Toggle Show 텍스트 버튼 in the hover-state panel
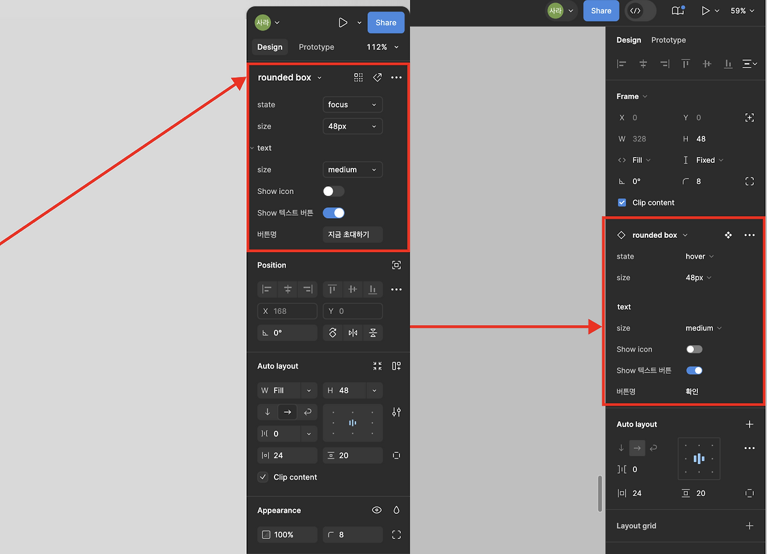Screen dimensions: 767x554 tap(694, 370)
